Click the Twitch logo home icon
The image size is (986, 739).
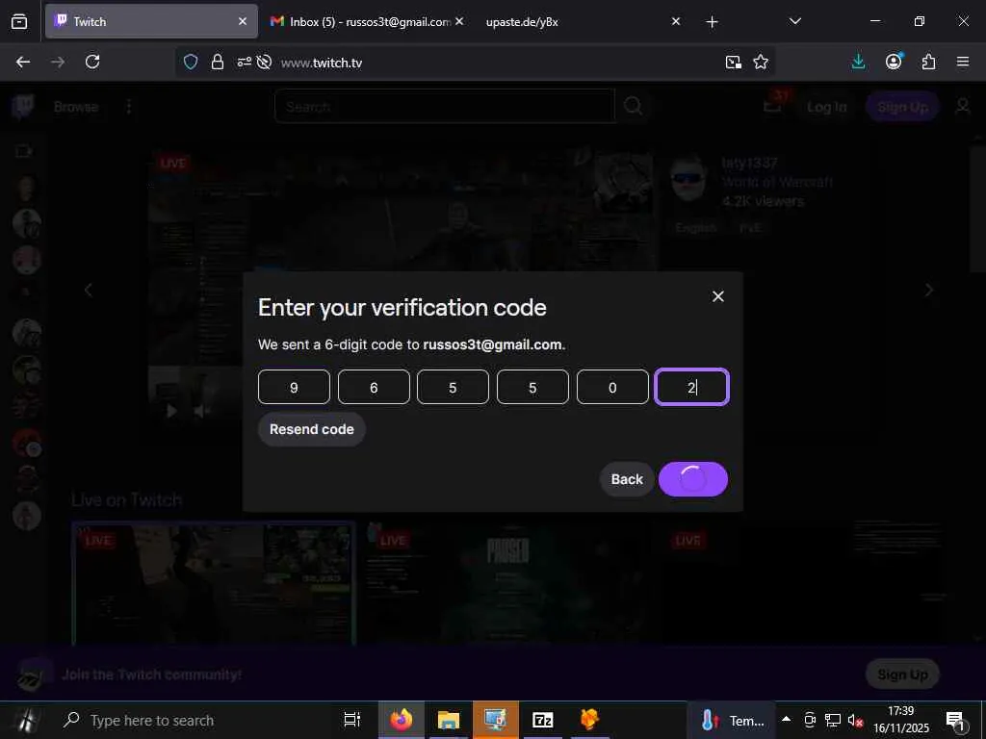click(x=23, y=107)
